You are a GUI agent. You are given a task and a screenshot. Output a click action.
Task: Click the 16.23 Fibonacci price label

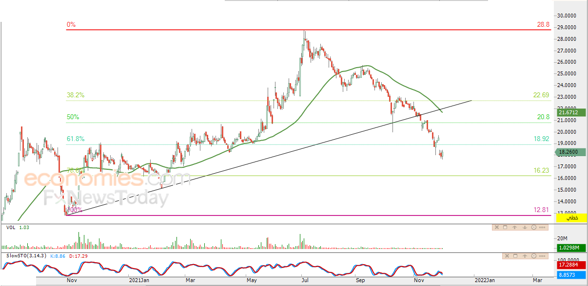pos(541,171)
